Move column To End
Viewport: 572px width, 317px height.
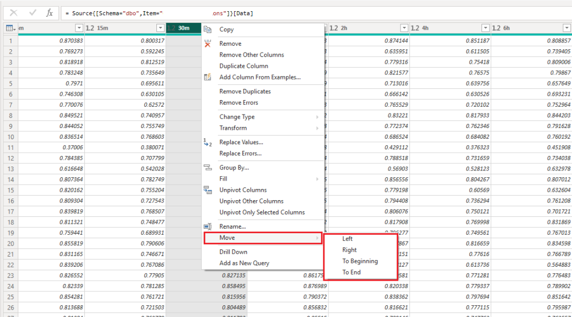tap(351, 272)
